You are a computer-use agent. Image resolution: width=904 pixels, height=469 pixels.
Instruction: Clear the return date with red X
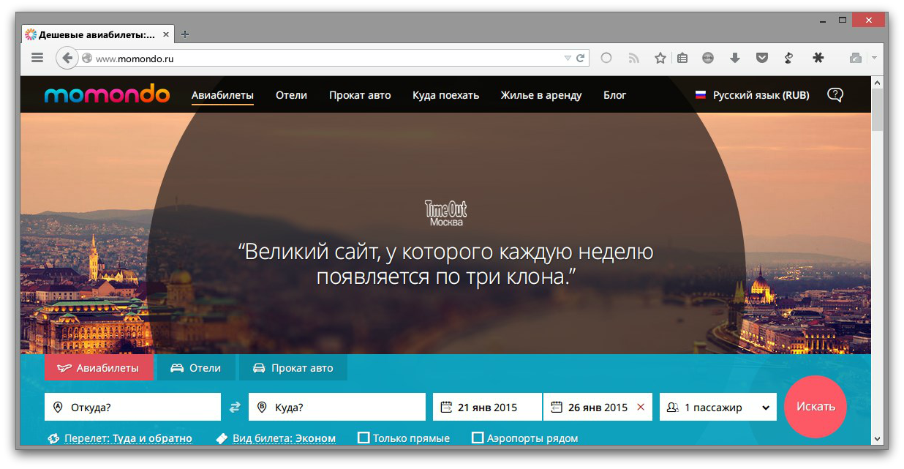click(x=641, y=408)
